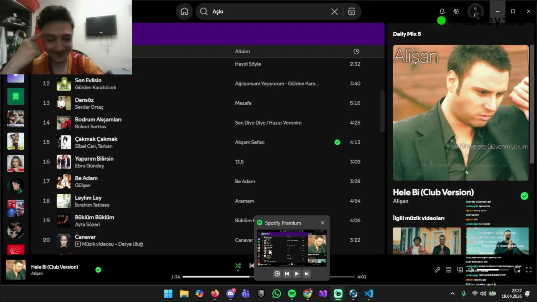Open the artist Alişan from the player bar
537x302 pixels.
pos(37,273)
